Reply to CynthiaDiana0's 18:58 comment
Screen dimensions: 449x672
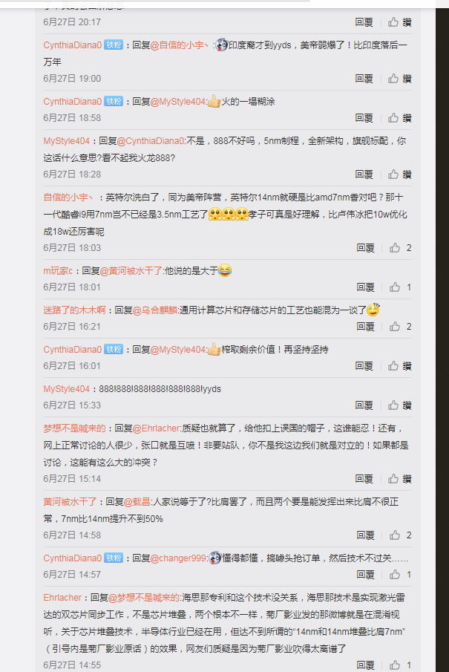click(x=364, y=118)
